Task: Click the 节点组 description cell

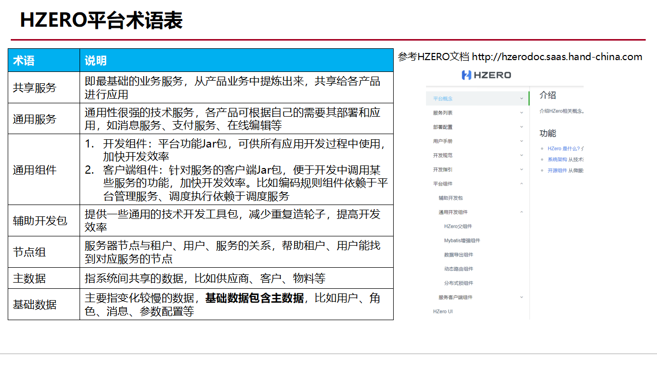Action: 237,252
